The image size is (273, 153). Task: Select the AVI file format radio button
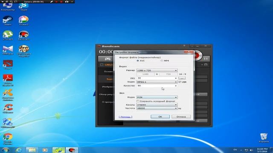click(x=138, y=61)
